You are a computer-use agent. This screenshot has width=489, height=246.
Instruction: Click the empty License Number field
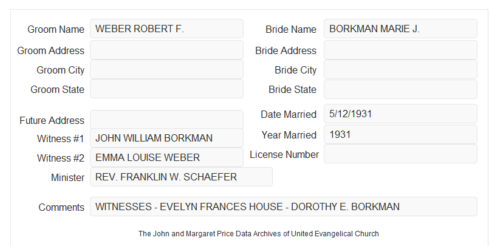pos(400,154)
